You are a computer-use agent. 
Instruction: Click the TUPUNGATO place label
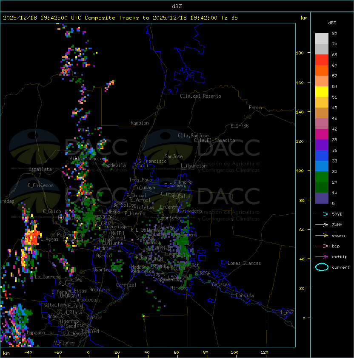point(69,295)
